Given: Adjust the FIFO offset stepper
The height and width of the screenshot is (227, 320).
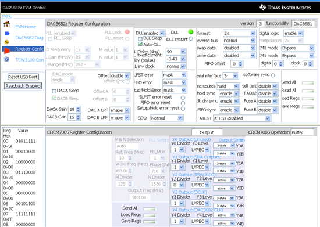Looking at the screenshot, I should 240,64.
